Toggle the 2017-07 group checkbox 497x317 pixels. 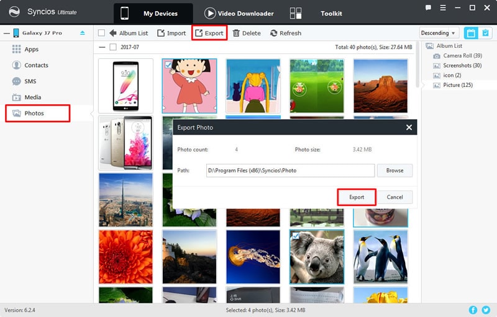[x=113, y=47]
